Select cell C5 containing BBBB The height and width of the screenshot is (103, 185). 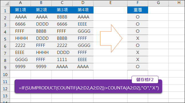tap(62, 38)
